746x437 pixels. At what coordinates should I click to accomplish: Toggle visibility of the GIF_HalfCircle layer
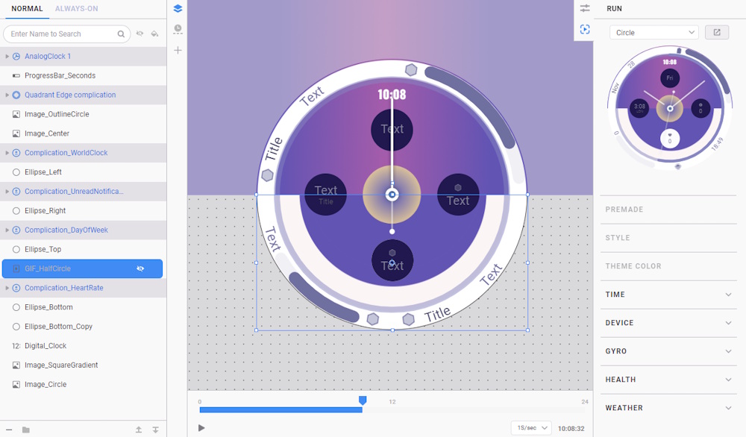140,268
